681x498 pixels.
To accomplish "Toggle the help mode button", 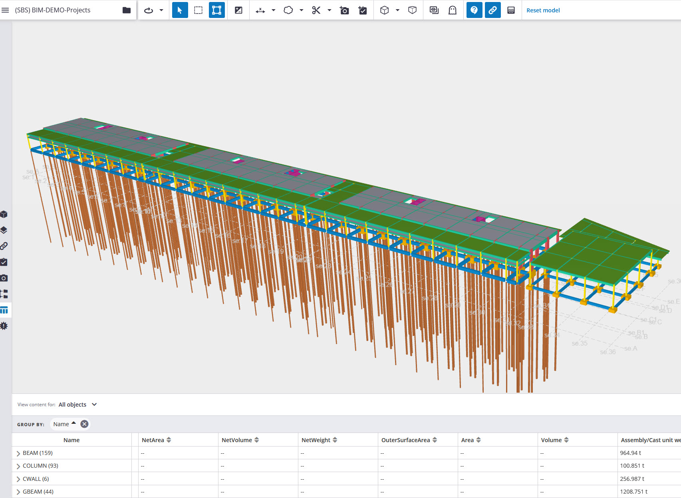I will point(474,10).
